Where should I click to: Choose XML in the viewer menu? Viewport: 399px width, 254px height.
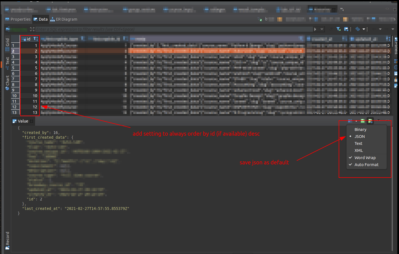click(x=367, y=150)
